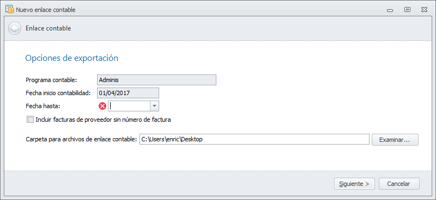Viewport: 436px width, 200px height.
Task: Click the Opciones de exportación heading
Action: coord(72,58)
